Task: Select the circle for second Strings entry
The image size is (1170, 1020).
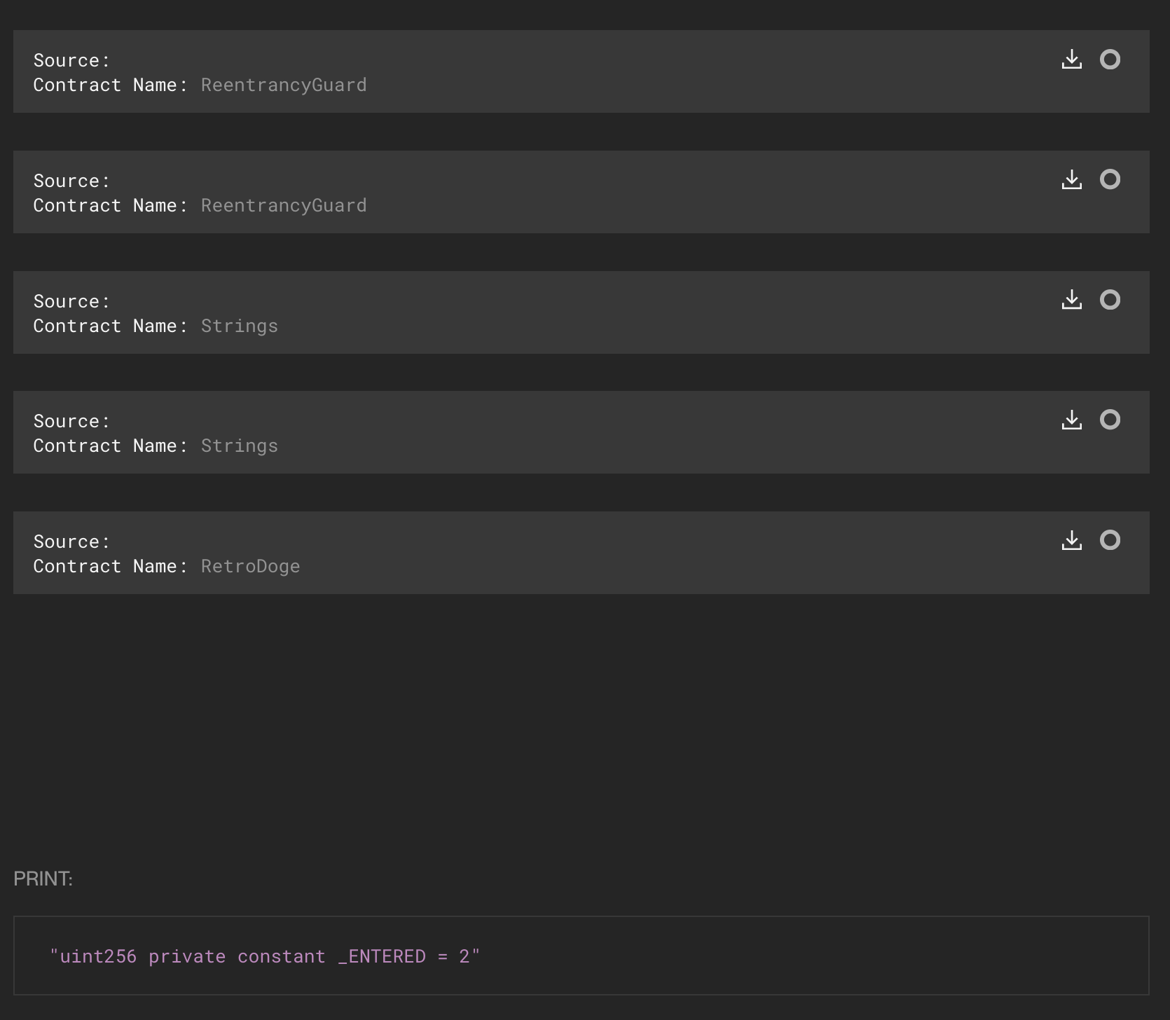Action: pyautogui.click(x=1110, y=420)
